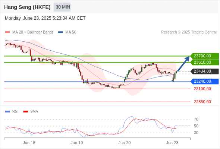The width and height of the screenshot is (220, 149).
Task: Click the 23434.00 current price tag
Action: tap(205, 72)
